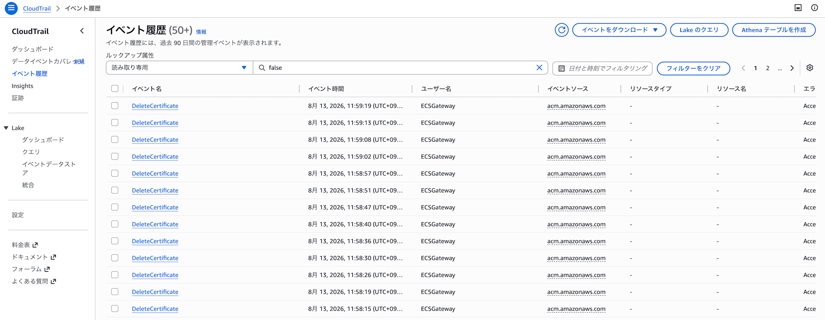The width and height of the screenshot is (825, 320).
Task: Open Lake ダッシュボード in sidebar
Action: tap(43, 140)
